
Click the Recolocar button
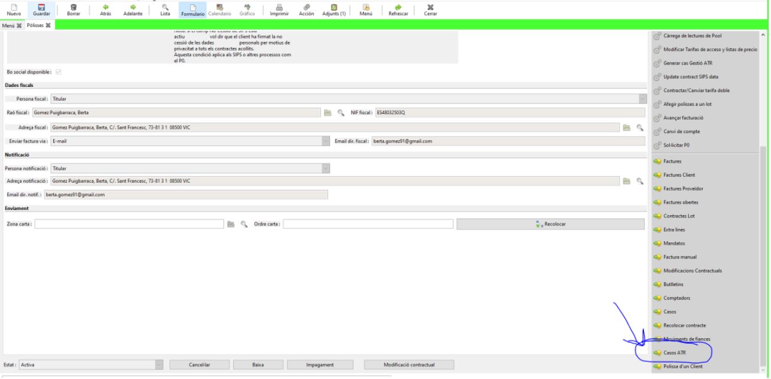pos(550,224)
